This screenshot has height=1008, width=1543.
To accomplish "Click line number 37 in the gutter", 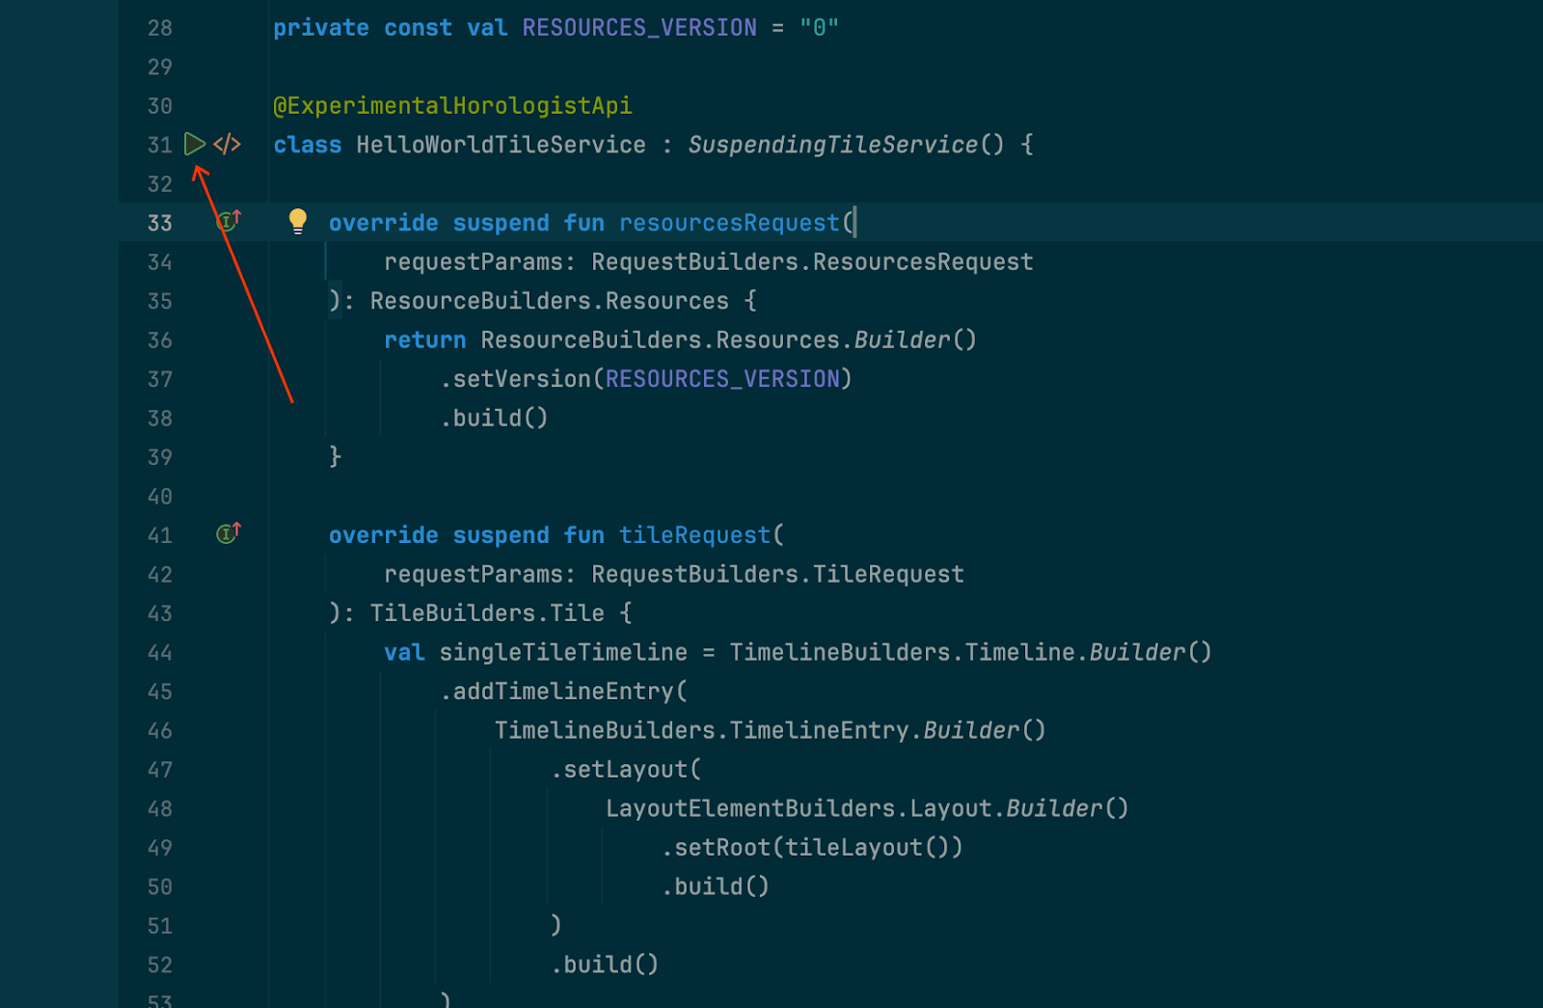I will click(160, 379).
